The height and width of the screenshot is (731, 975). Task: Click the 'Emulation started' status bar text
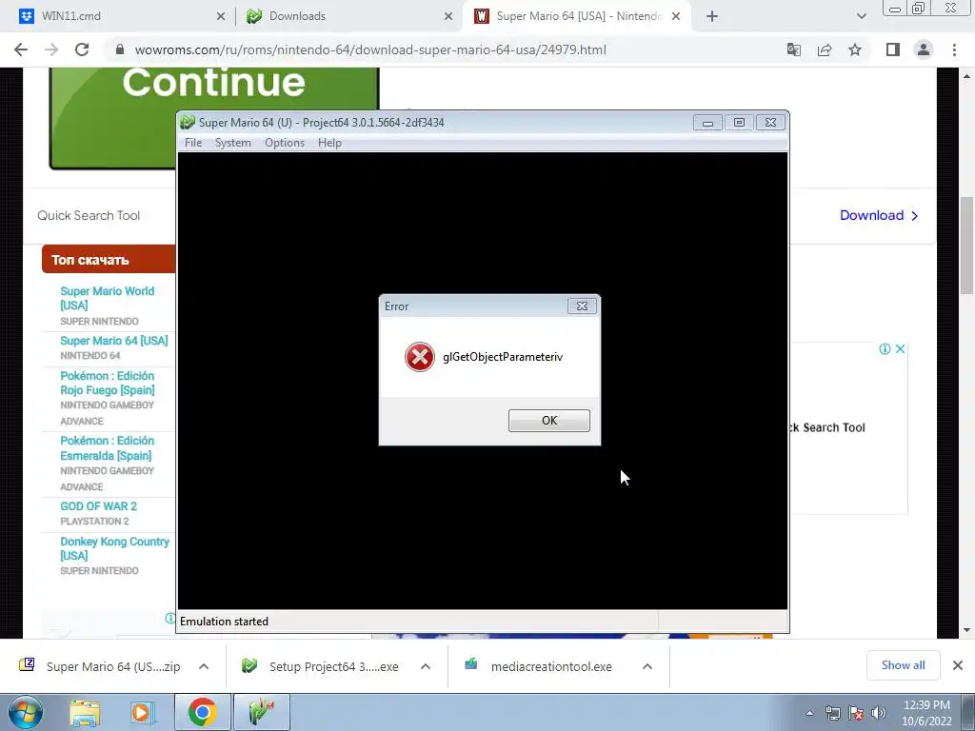click(x=224, y=621)
